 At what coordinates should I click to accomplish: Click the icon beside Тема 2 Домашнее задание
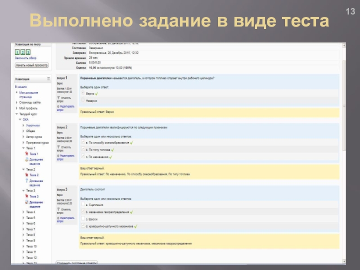[27, 181]
